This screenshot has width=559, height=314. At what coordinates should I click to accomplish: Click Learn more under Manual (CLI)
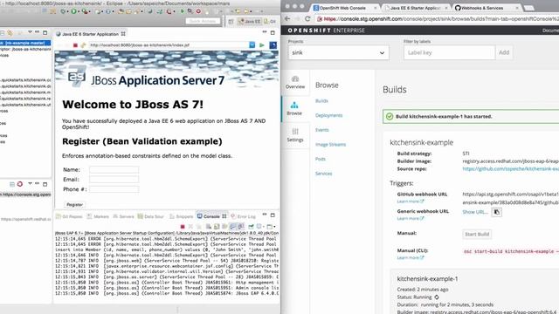coord(411,258)
